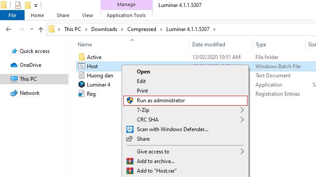This screenshot has height=177, width=316.
Task: Click the Huong dan document icon
Action: pyautogui.click(x=82, y=75)
